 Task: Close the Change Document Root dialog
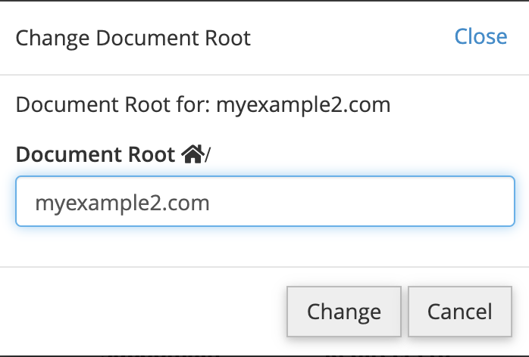480,36
